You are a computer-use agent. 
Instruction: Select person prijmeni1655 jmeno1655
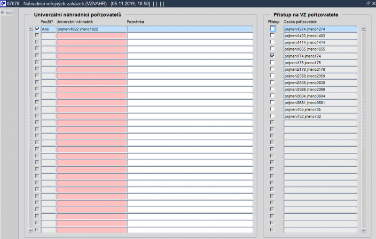[320, 49]
